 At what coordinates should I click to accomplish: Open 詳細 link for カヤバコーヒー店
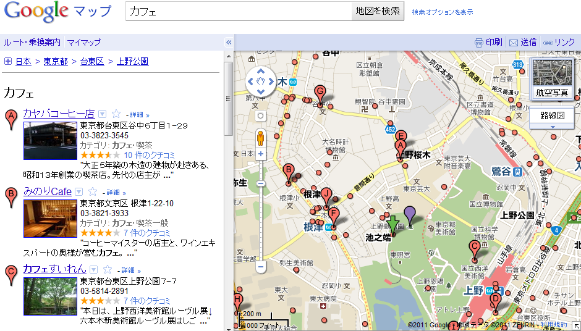click(x=140, y=115)
